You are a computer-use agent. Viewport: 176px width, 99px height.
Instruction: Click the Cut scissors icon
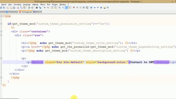(x=18, y=8)
